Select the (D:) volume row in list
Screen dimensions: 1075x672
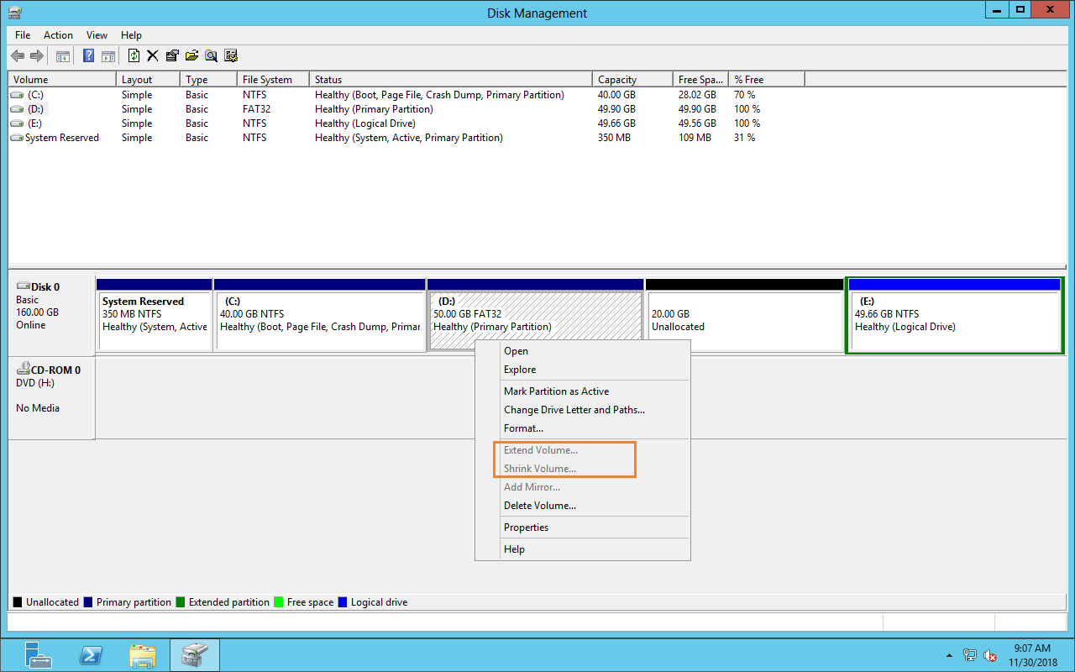coord(406,109)
